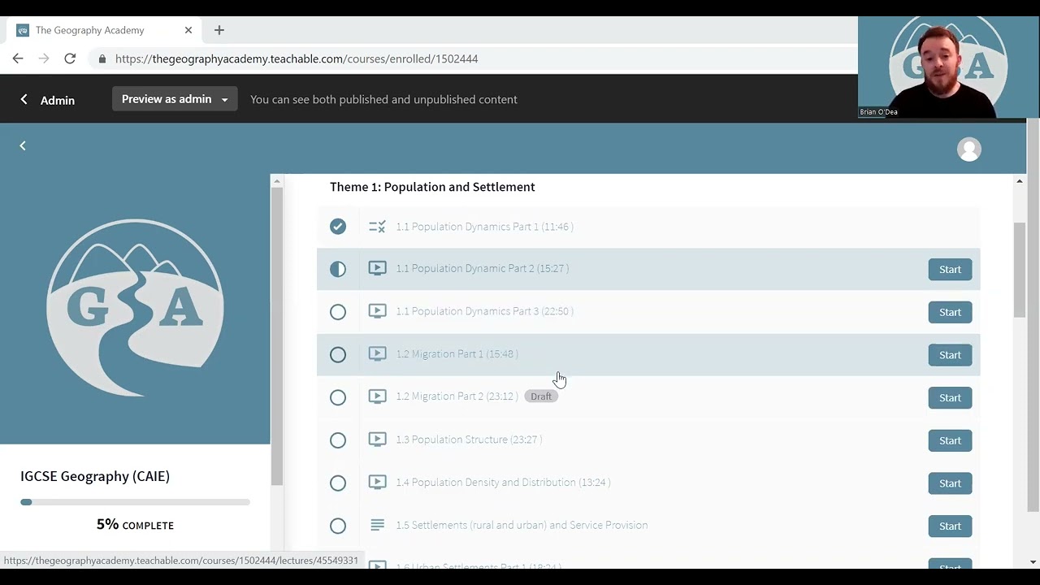
Task: Toggle completed checkmark for Population Dynamics Part 1
Action: point(338,227)
